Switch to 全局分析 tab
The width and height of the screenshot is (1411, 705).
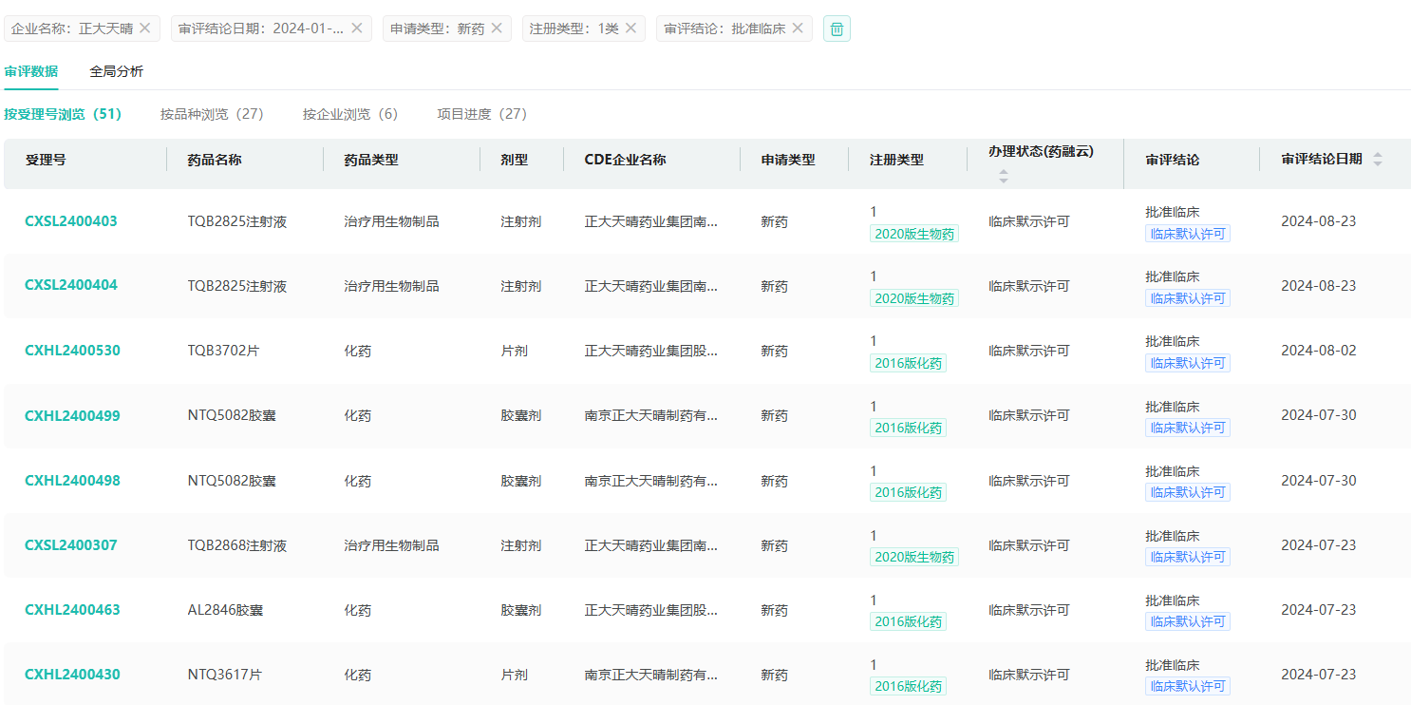[117, 71]
